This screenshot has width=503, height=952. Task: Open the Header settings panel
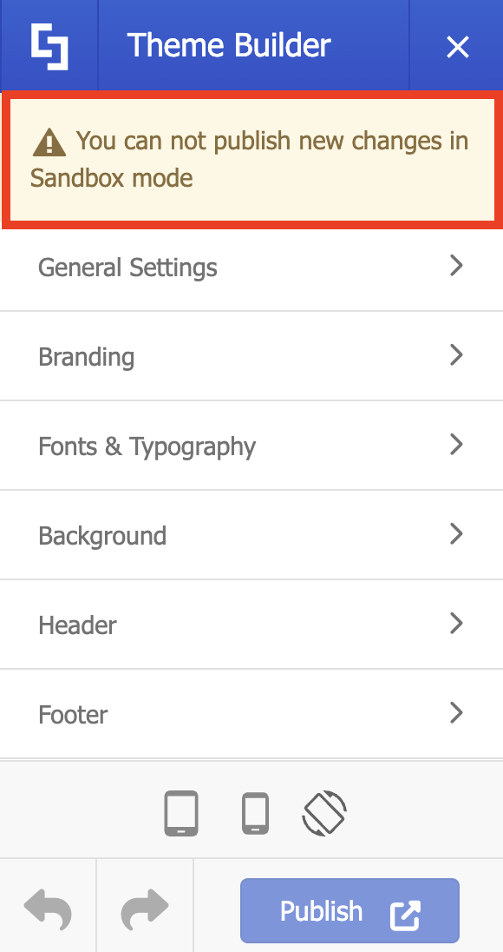251,625
